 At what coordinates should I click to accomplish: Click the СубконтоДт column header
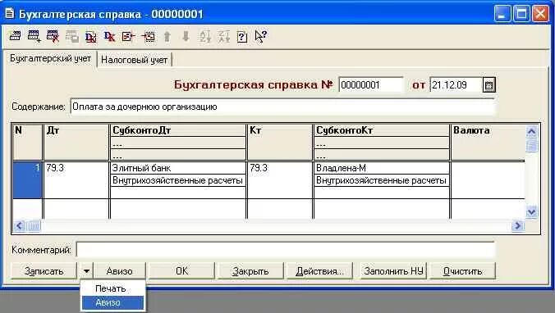click(x=177, y=130)
